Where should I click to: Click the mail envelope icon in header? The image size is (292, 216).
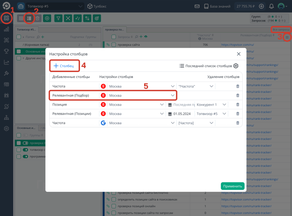click(x=197, y=6)
